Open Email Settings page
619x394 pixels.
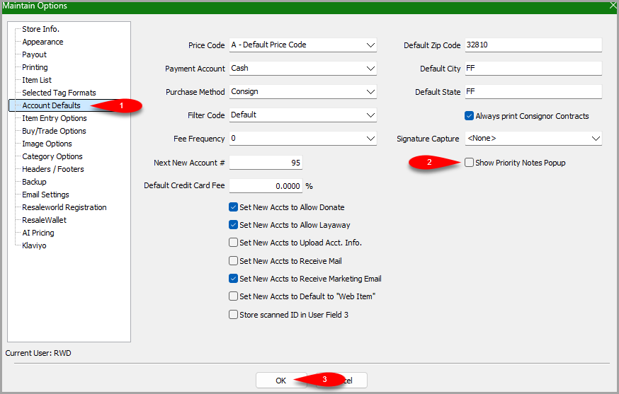click(x=45, y=195)
